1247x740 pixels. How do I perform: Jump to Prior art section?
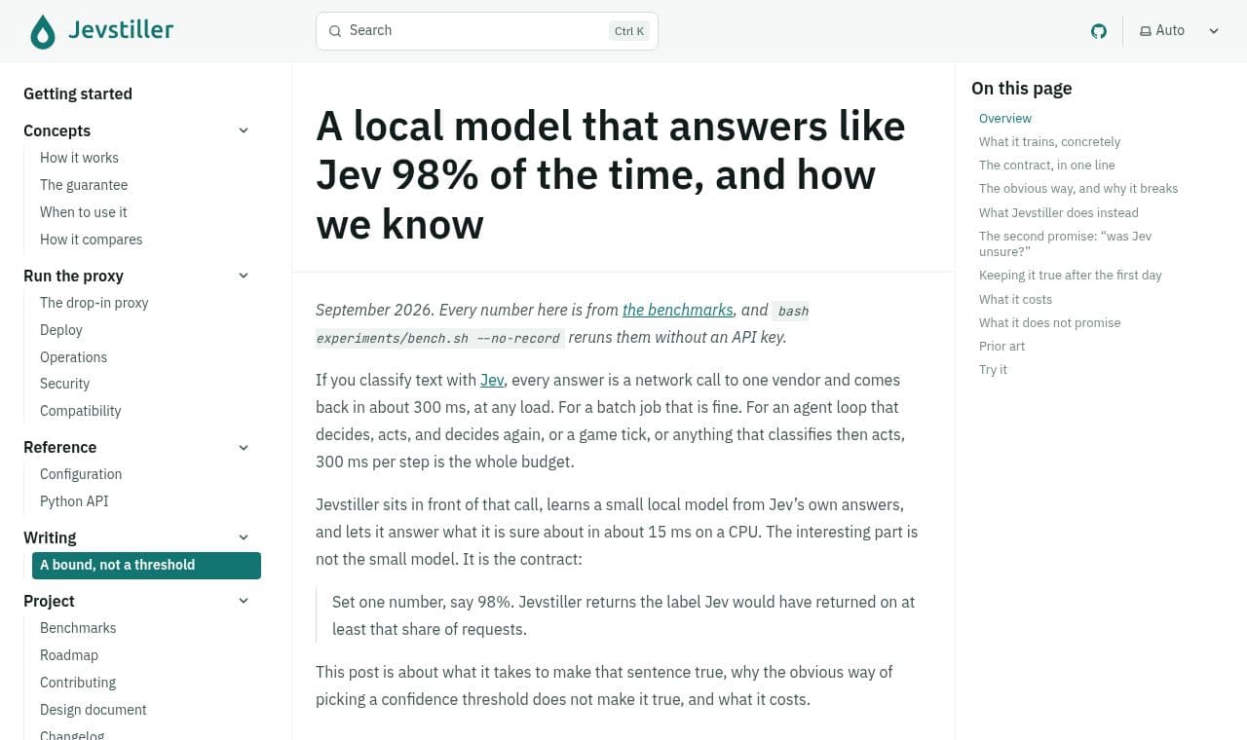[x=1002, y=346]
